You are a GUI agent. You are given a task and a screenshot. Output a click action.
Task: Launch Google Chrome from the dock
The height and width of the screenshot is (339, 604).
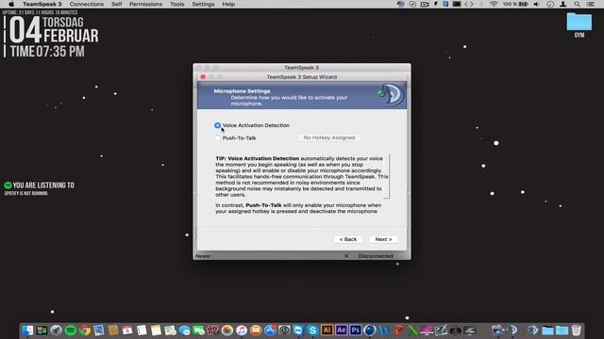[85, 331]
